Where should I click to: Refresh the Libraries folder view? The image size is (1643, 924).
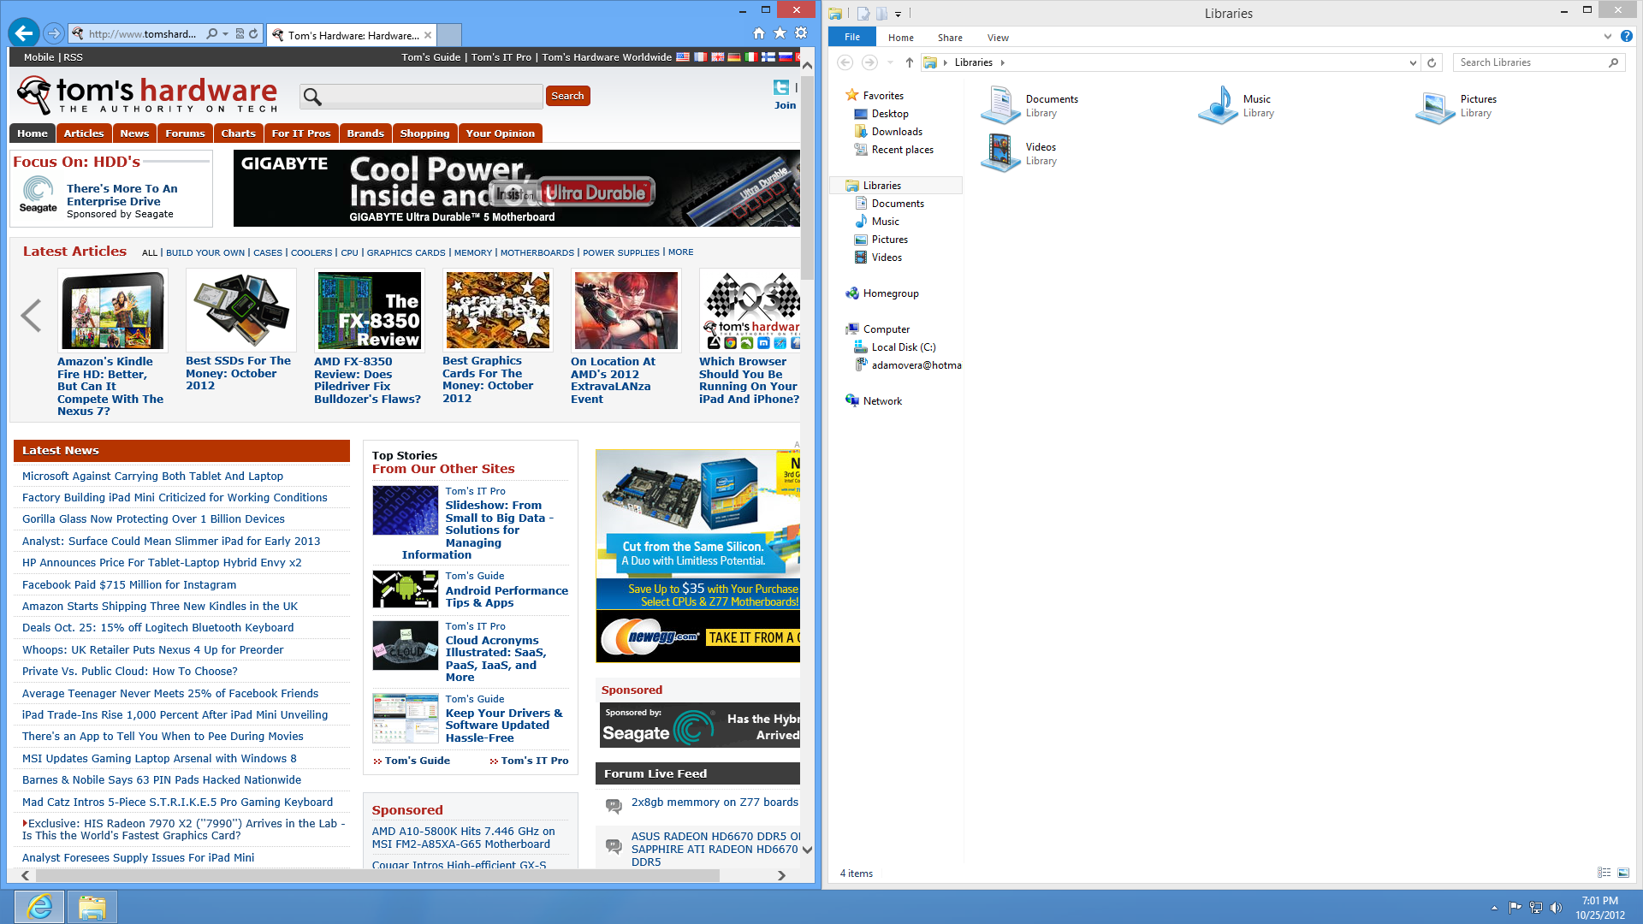[x=1432, y=62]
